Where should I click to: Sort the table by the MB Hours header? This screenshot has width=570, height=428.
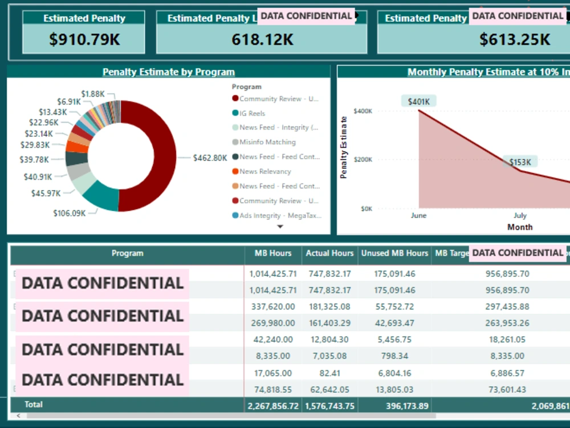272,253
